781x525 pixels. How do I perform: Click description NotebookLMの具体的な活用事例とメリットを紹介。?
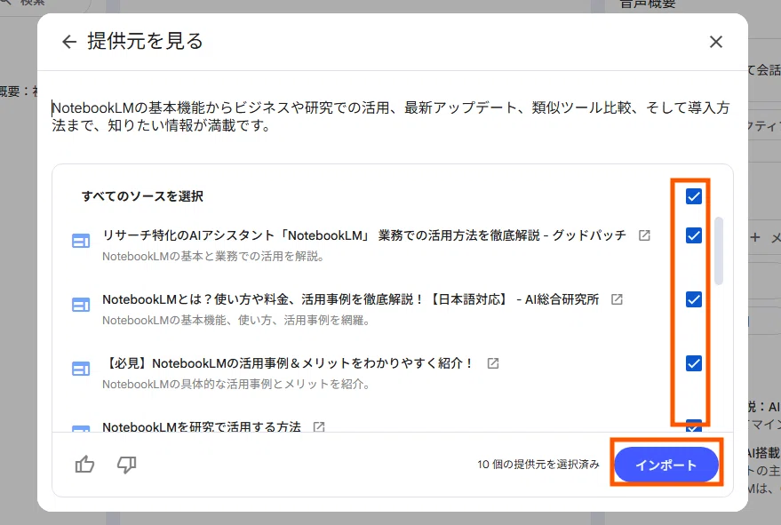click(237, 384)
